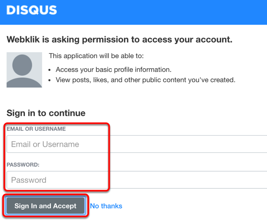Click the EMAIL OR USERNAME field label
The height and width of the screenshot is (224, 267).
tap(36, 129)
